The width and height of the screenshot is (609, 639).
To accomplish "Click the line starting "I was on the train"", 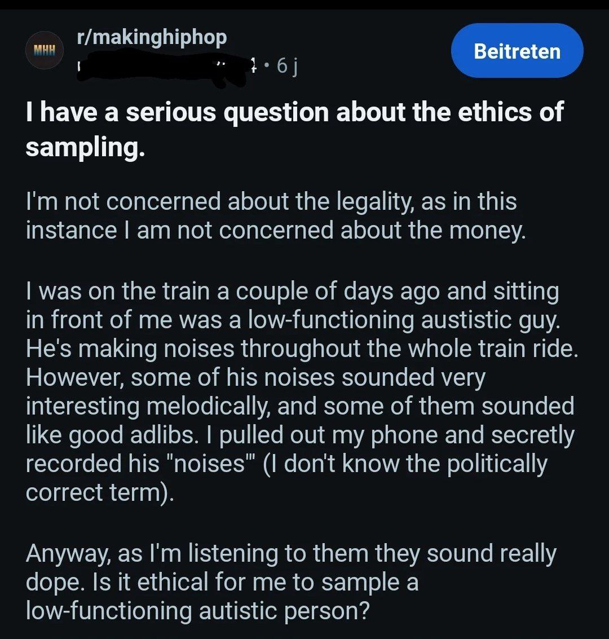I will (292, 292).
